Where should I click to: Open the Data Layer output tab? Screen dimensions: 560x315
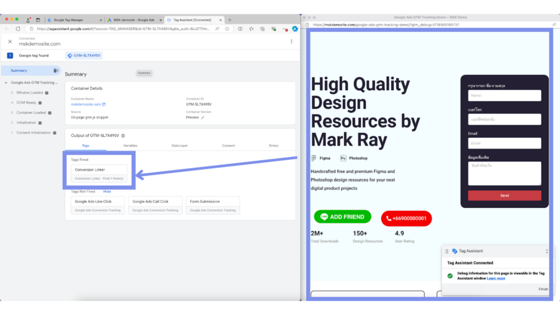(179, 145)
